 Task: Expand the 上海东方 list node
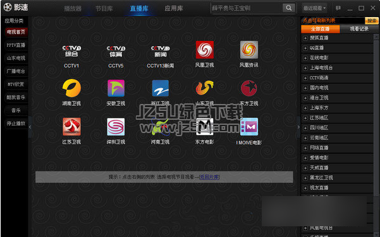tap(305, 108)
